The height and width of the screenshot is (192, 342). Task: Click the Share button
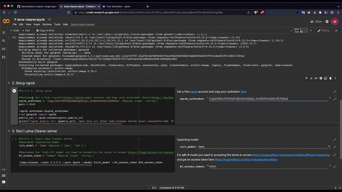(x=316, y=21)
